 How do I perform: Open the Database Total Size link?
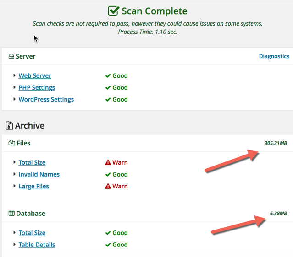32,233
